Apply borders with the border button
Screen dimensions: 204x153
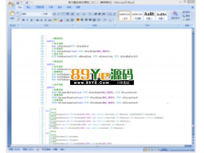coord(110,20)
